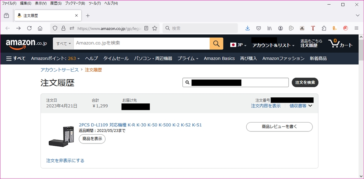Open 注文内容を表示 link
Image resolution: width=364 pixels, height=179 pixels.
[x=266, y=106]
